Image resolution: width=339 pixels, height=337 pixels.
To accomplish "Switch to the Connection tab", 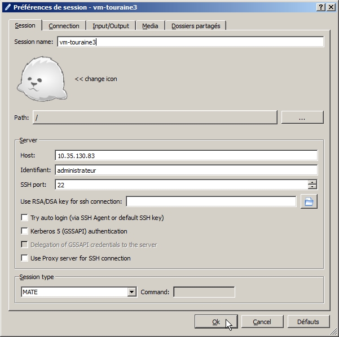I will (x=64, y=26).
